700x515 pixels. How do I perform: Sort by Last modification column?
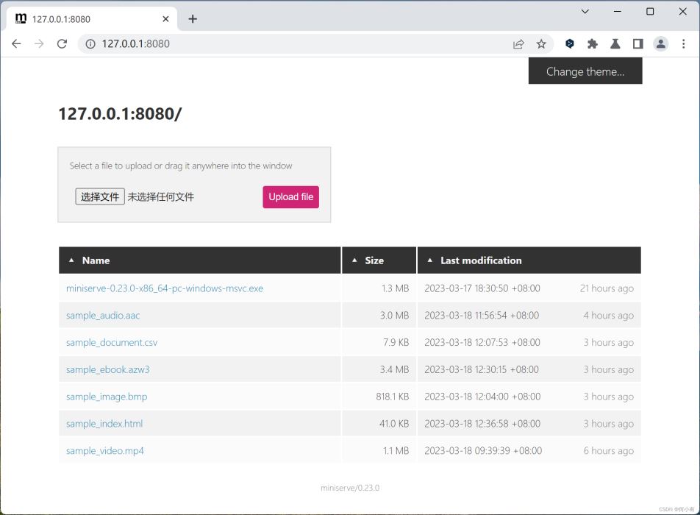click(480, 260)
